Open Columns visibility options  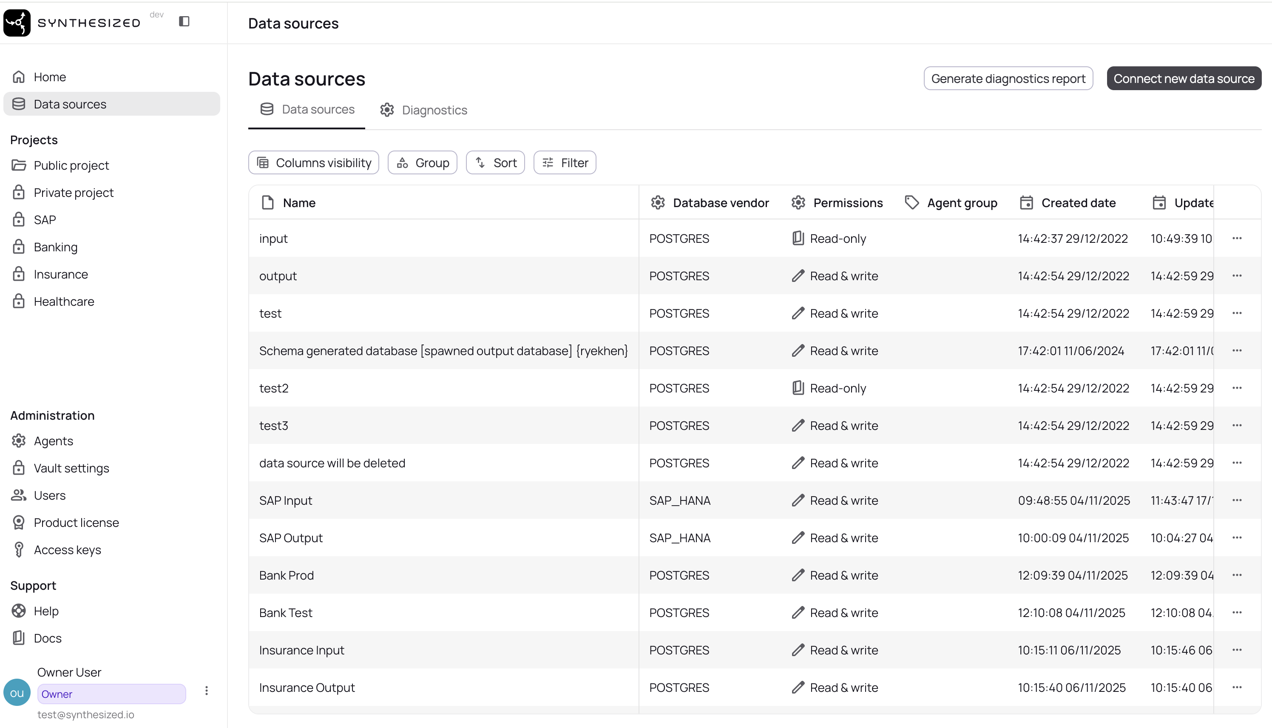[x=313, y=162]
